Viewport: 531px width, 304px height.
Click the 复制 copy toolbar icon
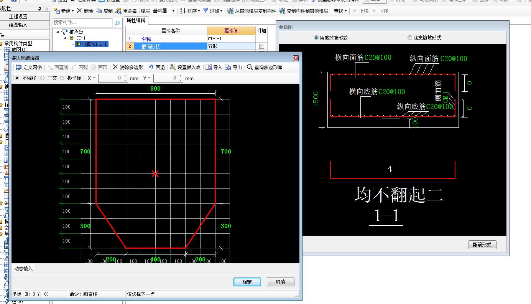tap(99, 11)
